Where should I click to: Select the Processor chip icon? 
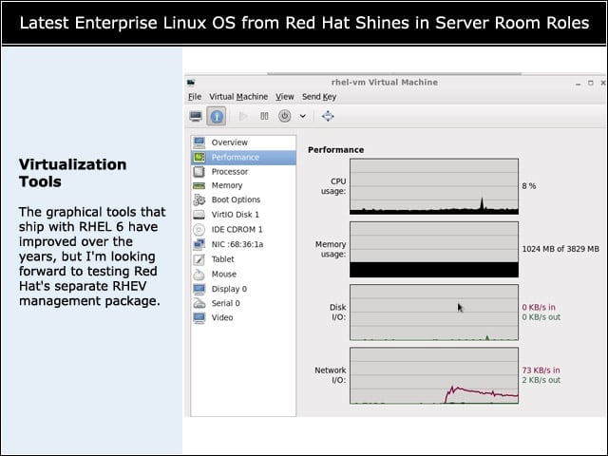[x=199, y=171]
